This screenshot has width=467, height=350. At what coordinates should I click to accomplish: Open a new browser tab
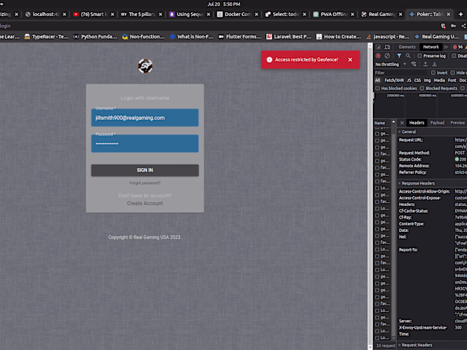click(x=461, y=14)
